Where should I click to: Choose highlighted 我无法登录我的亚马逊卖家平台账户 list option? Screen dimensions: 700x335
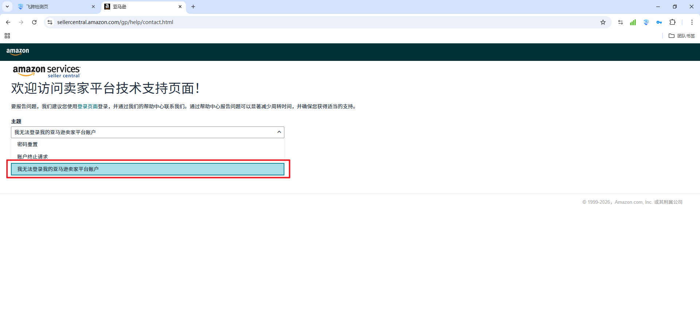click(148, 169)
